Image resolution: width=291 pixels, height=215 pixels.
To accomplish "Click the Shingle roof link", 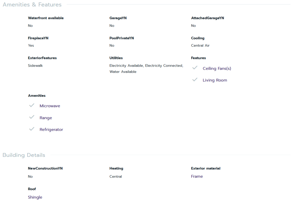I will point(35,197).
